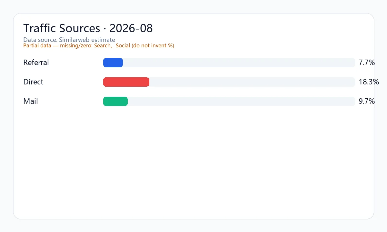Select the Mail label
Image resolution: width=387 pixels, height=232 pixels.
[31, 101]
